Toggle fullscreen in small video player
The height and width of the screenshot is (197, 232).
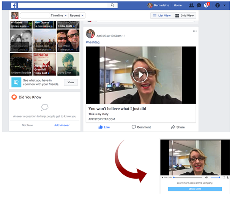point(224,177)
